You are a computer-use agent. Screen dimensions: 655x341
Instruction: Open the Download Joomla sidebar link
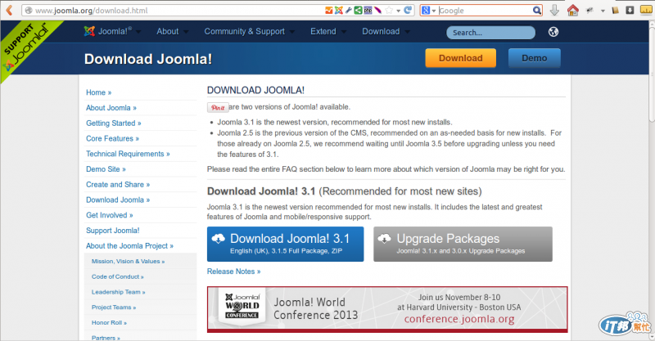point(118,200)
